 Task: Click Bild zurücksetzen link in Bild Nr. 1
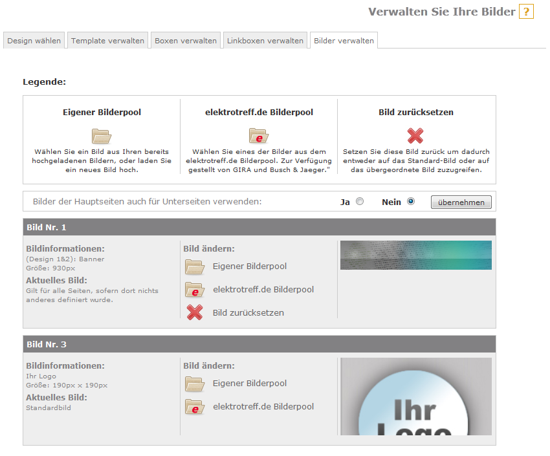point(248,313)
